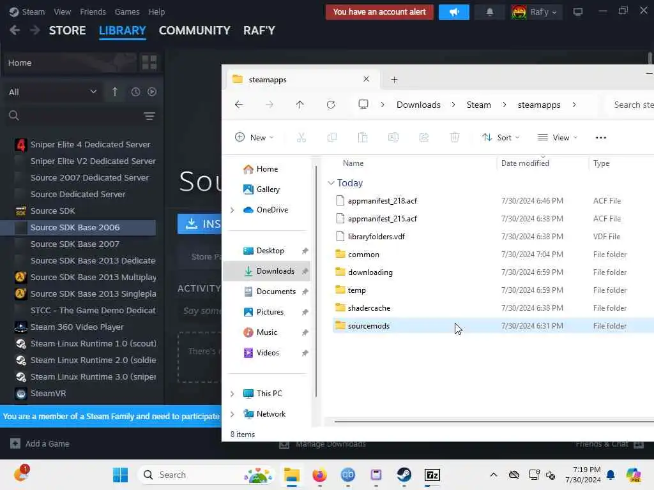Open the View menu in Steam
Image resolution: width=654 pixels, height=490 pixels.
pos(62,11)
